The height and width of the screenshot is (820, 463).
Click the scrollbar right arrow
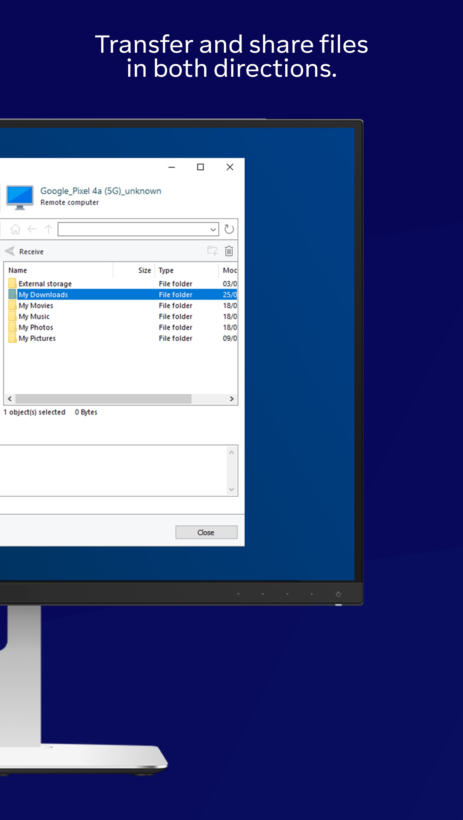point(232,399)
